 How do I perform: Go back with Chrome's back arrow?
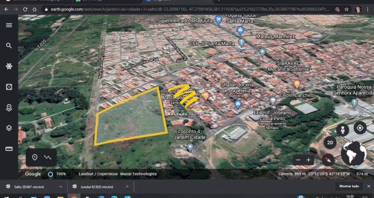[x=7, y=9]
